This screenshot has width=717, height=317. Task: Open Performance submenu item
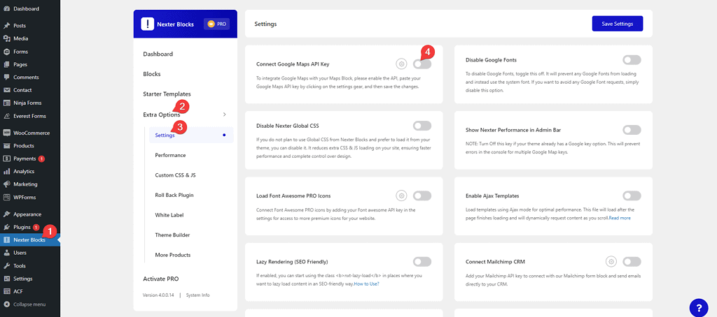[170, 155]
